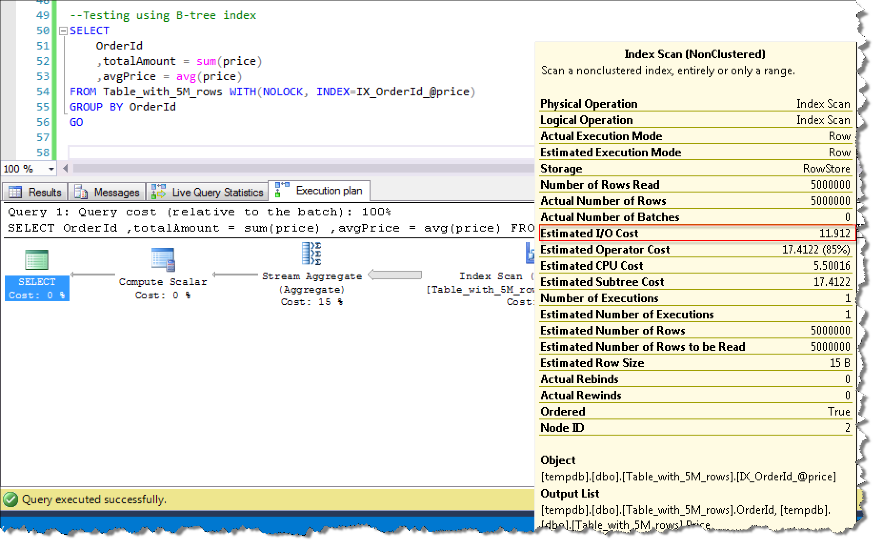Click the 'Storage' RowStore row
The height and width of the screenshot is (540, 873).
point(695,169)
